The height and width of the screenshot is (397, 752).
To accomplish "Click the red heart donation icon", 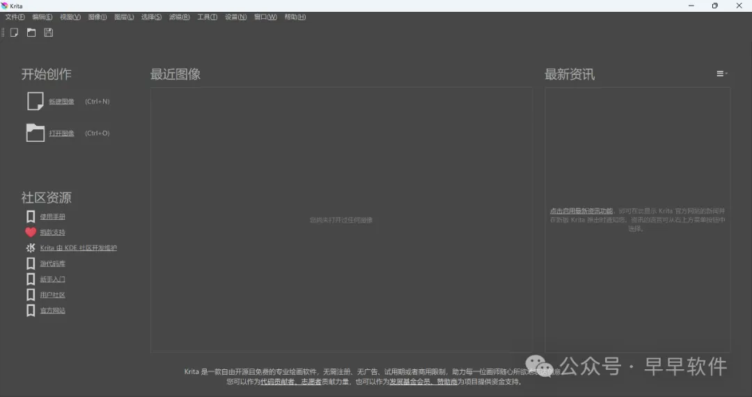I will (x=31, y=232).
